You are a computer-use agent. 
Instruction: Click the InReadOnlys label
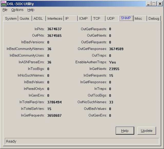click(x=34, y=89)
